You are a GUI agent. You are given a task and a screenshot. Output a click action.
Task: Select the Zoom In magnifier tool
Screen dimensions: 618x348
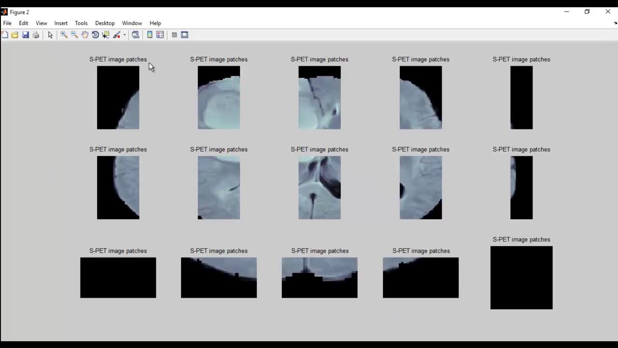click(64, 35)
